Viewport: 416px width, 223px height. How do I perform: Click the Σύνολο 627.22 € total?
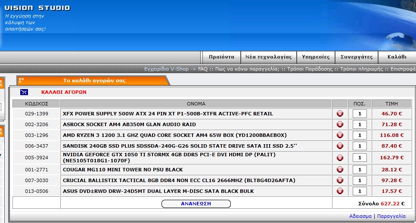(x=381, y=204)
